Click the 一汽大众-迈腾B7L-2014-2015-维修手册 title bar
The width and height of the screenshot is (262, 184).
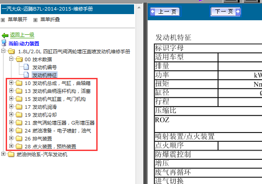[x=67, y=9]
